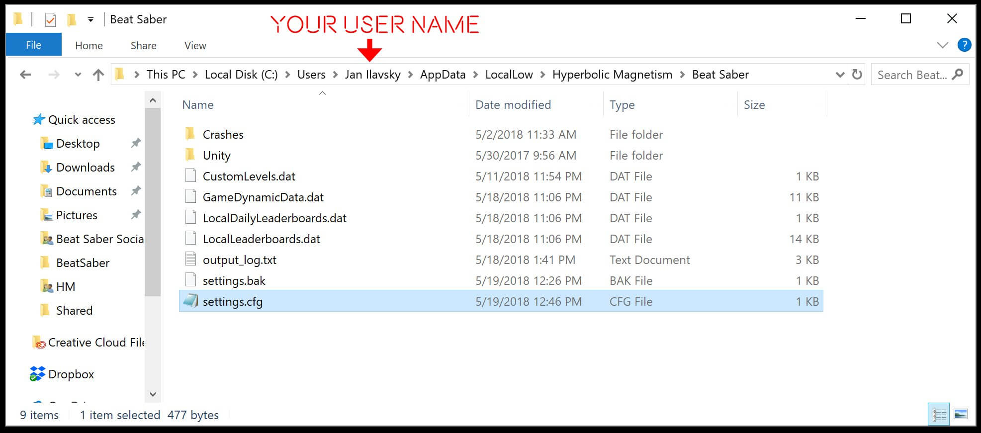This screenshot has width=981, height=433.
Task: Open Desktop in Quick access
Action: tap(78, 144)
